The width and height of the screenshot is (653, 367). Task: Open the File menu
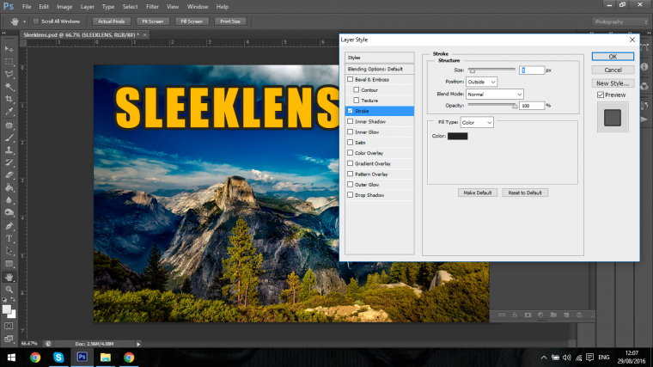[x=27, y=7]
